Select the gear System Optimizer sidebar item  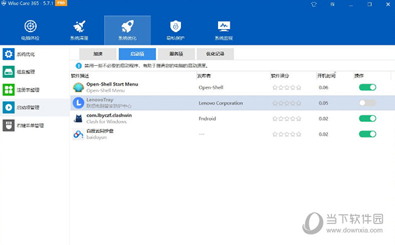click(x=35, y=54)
